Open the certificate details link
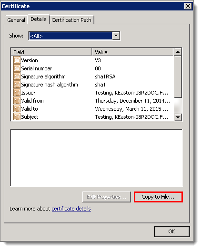The width and height of the screenshot is (201, 249). tap(71, 209)
